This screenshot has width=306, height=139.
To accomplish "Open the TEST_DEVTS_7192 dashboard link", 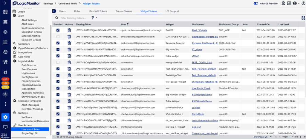I will click(202, 63).
